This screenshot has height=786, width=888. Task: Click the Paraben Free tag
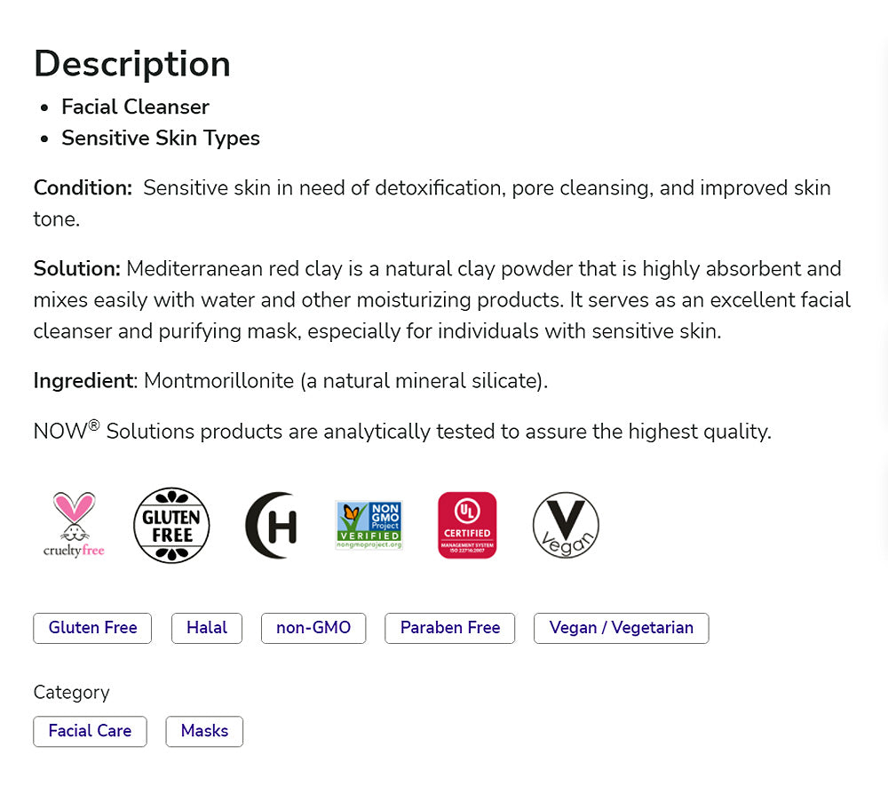(x=450, y=628)
